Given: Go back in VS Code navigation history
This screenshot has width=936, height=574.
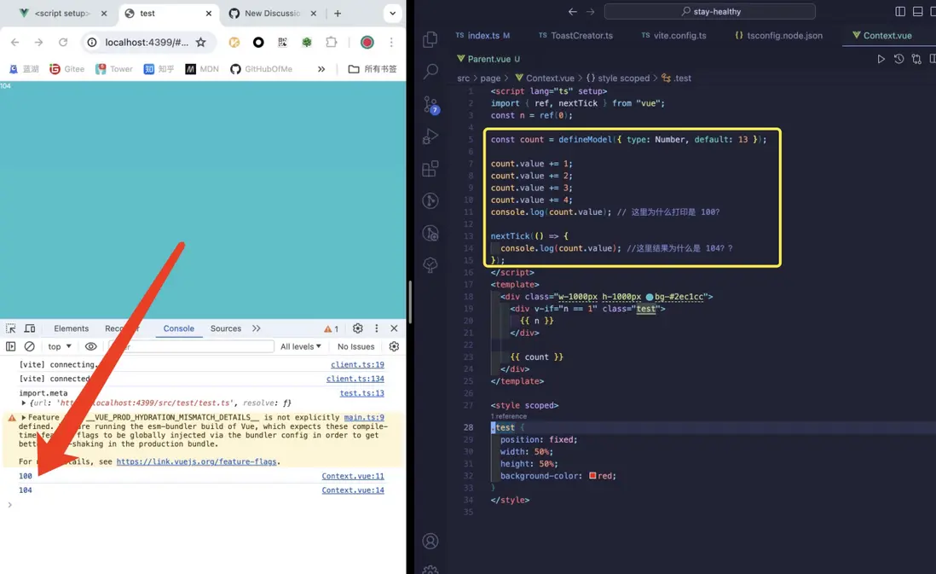Looking at the screenshot, I should tap(573, 11).
